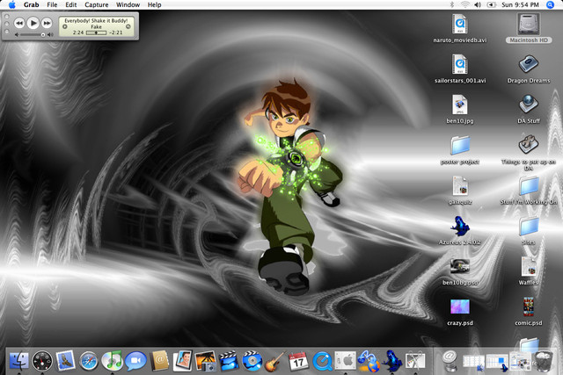This screenshot has height=375, width=563.
Task: Open iTunes from the Dock
Action: tap(112, 361)
